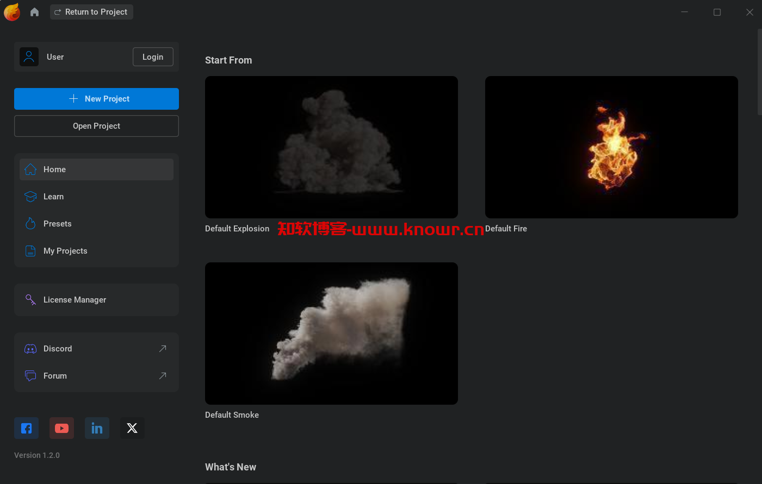The width and height of the screenshot is (762, 484).
Task: Create a New Project
Action: point(96,99)
